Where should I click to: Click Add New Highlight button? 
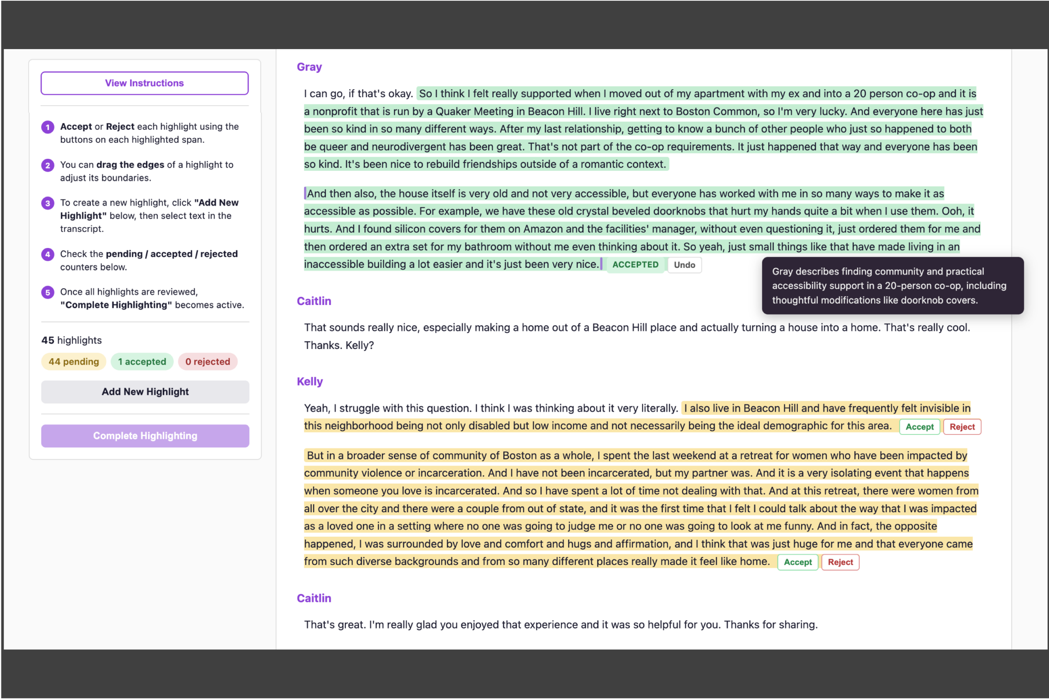click(x=145, y=391)
